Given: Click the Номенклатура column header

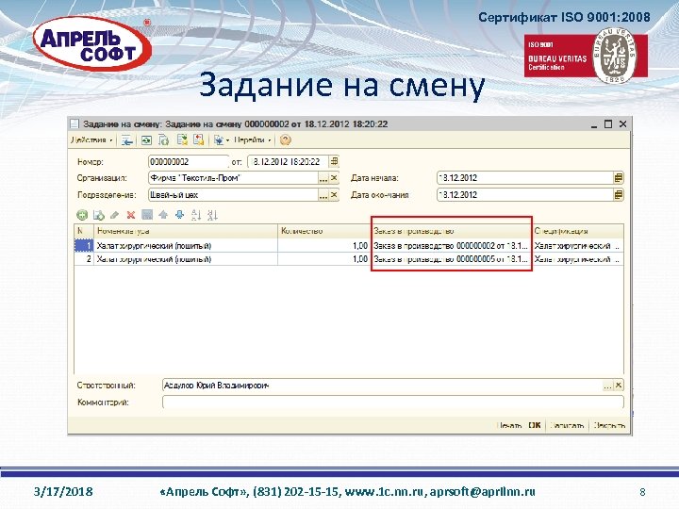Looking at the screenshot, I should tap(186, 231).
